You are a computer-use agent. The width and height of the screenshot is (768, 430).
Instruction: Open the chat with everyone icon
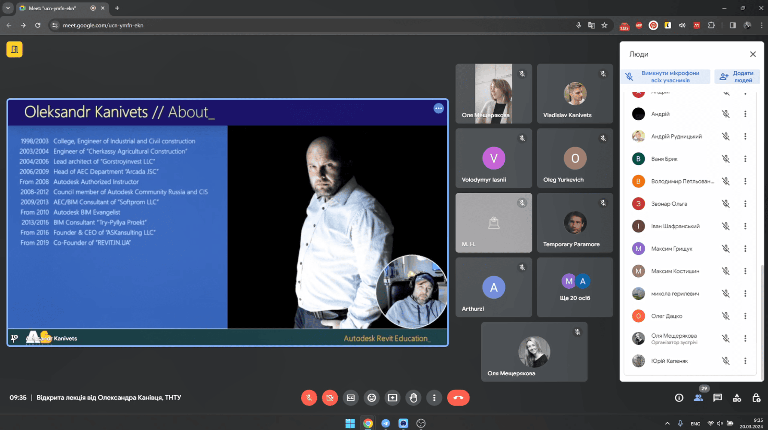pos(718,398)
